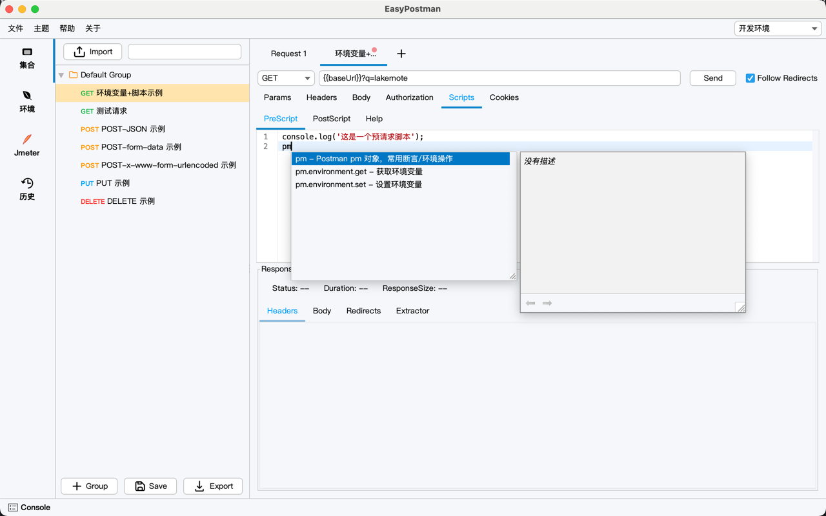
Task: Select the Scripts tab
Action: (x=461, y=97)
